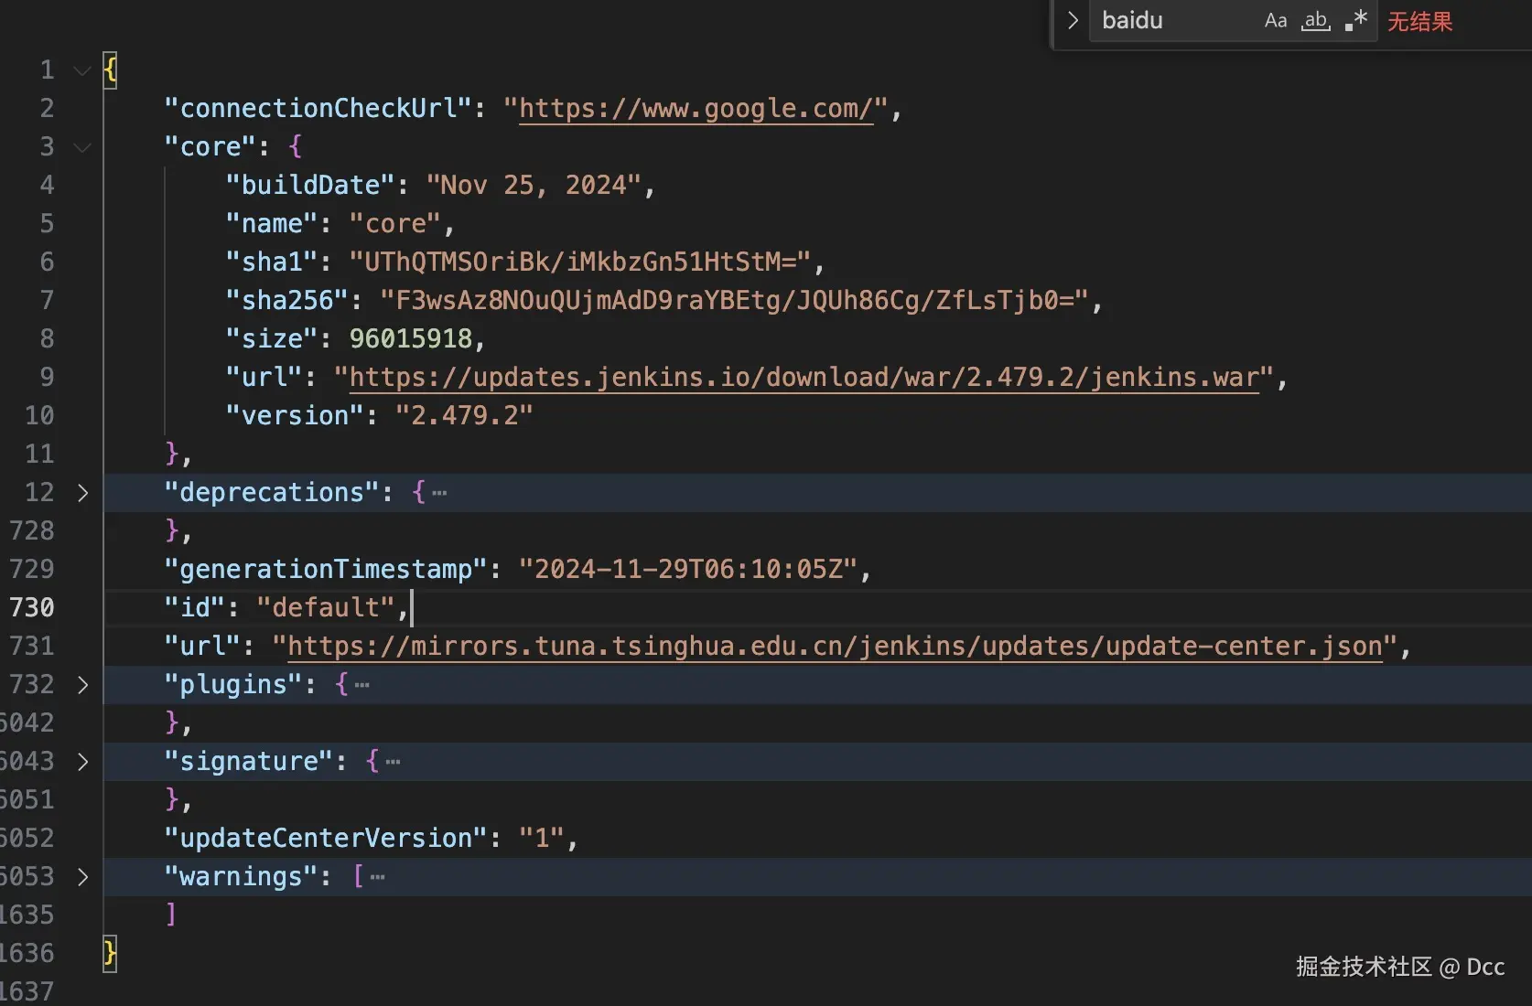Viewport: 1532px width, 1006px height.
Task: Click the timestamp "2024-11-29T06:10:05Z"
Action: [x=688, y=570]
